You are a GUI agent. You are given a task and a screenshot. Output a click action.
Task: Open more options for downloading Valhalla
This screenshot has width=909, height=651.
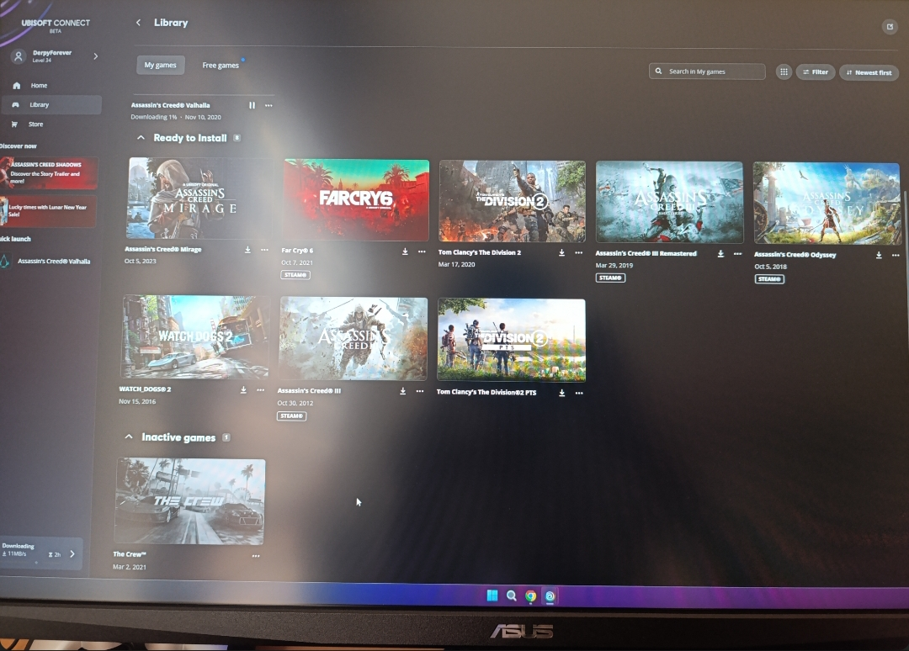click(268, 105)
